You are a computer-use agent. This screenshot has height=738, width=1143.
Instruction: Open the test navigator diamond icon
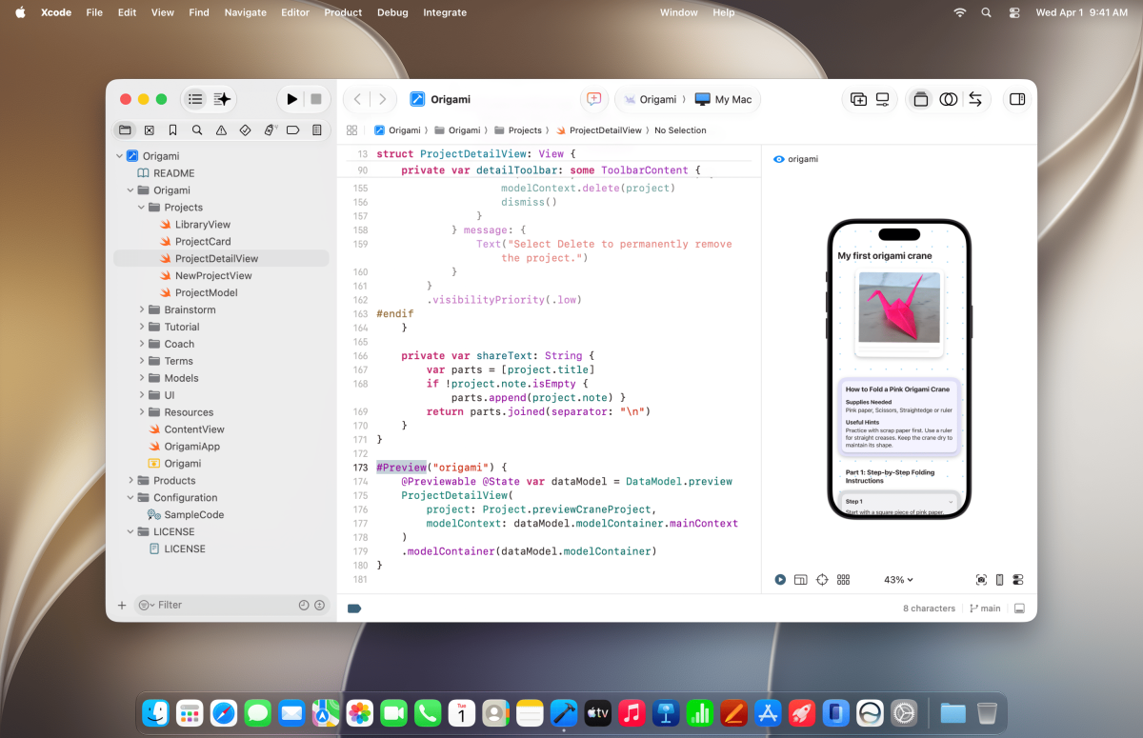[245, 130]
